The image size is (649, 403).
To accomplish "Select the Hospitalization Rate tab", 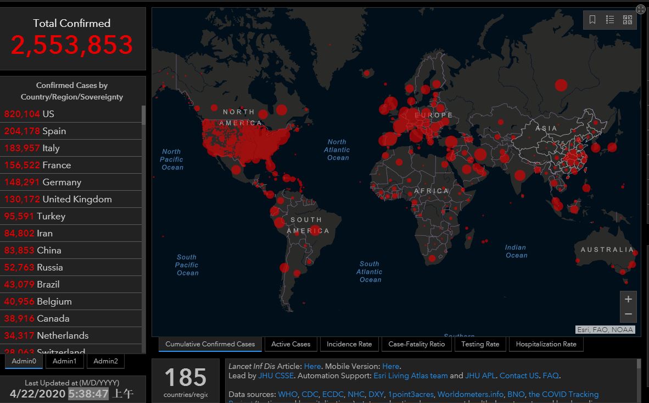I will point(546,344).
